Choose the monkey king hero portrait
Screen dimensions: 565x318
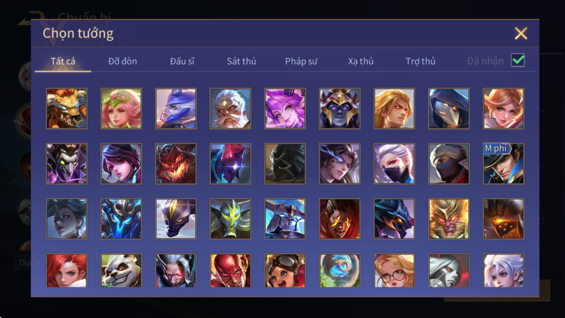(449, 219)
